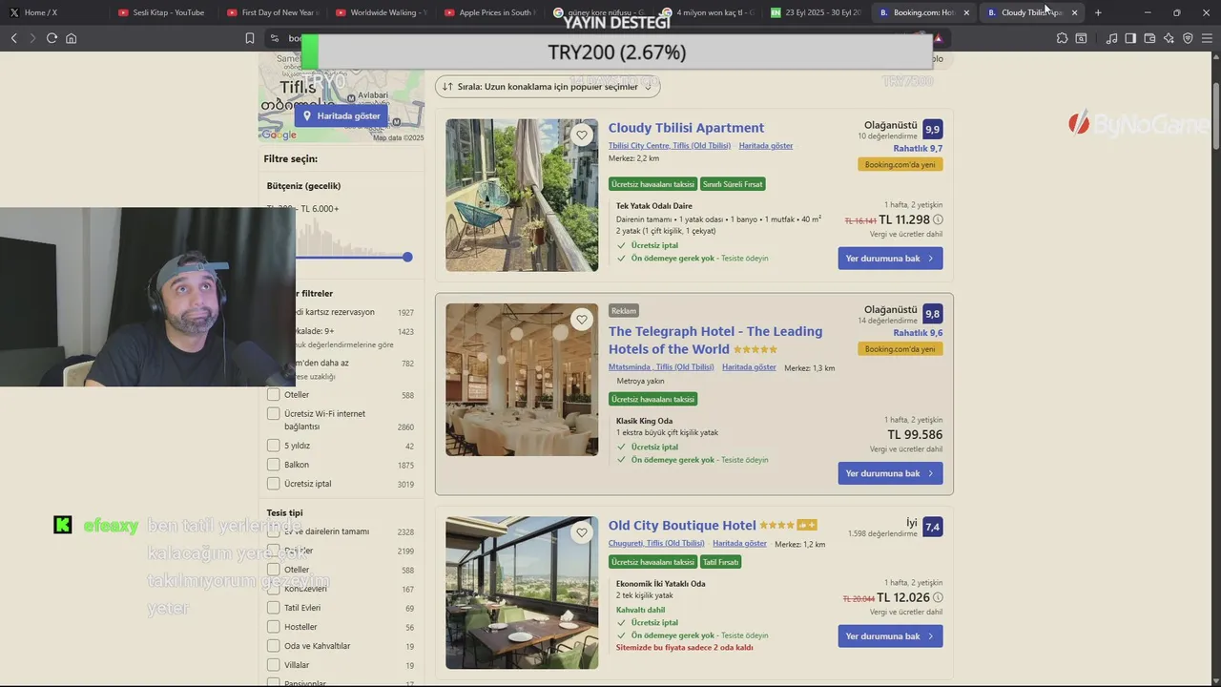Go back with browser back arrow
Viewport: 1221px width, 687px height.
pyautogui.click(x=13, y=38)
